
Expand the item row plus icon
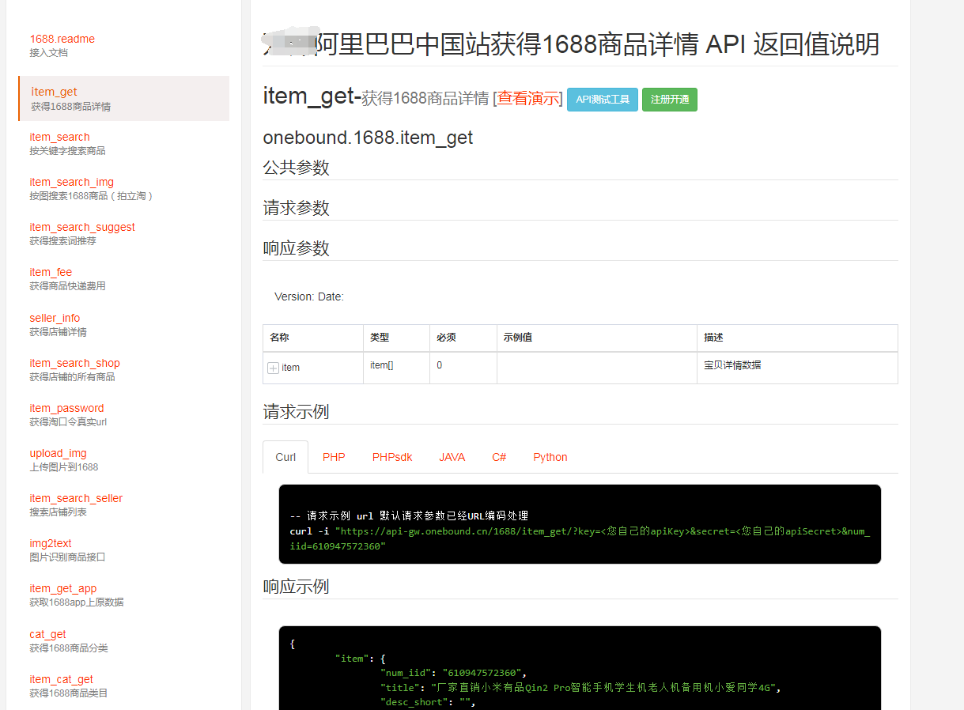point(273,368)
